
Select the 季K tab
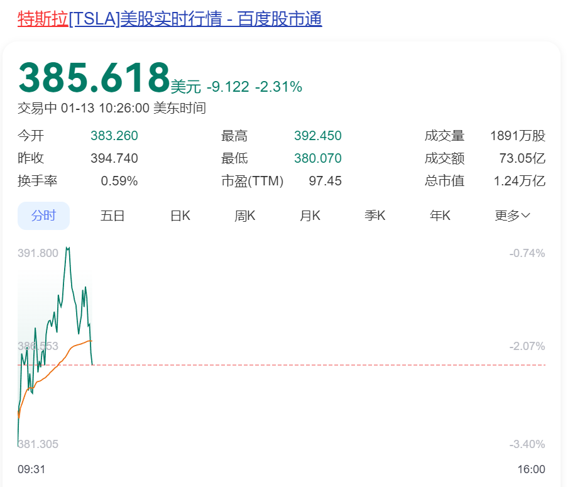click(x=375, y=216)
